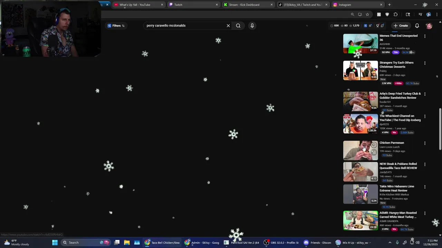Bookmark this page with the star icon

(367, 14)
